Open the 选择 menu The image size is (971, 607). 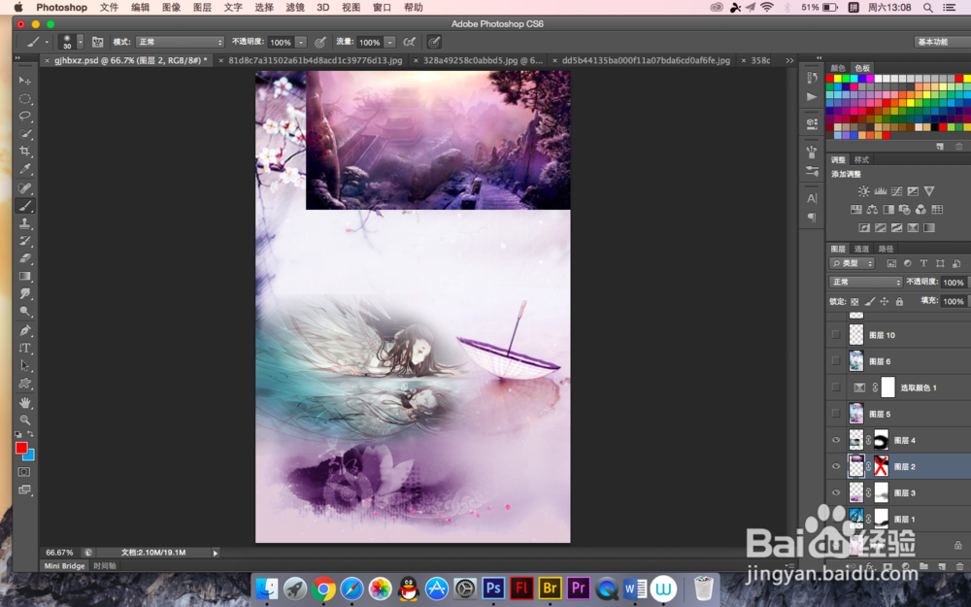tap(264, 8)
